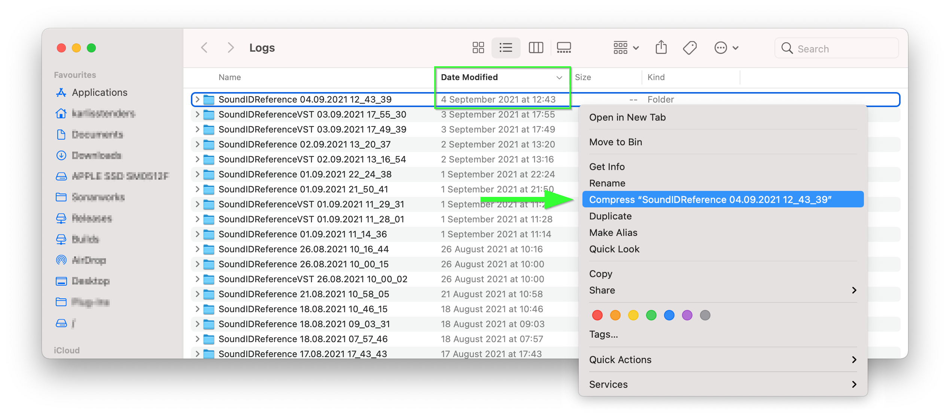Select SoundIDReferenceVST 26.08.2021 10_00_02 row
The height and width of the screenshot is (414, 950).
(x=384, y=279)
